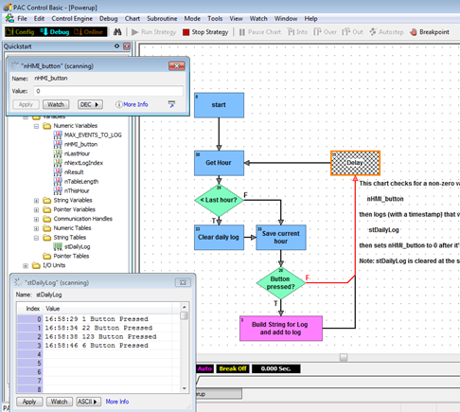Open the Control Engine menu

[x=72, y=19]
